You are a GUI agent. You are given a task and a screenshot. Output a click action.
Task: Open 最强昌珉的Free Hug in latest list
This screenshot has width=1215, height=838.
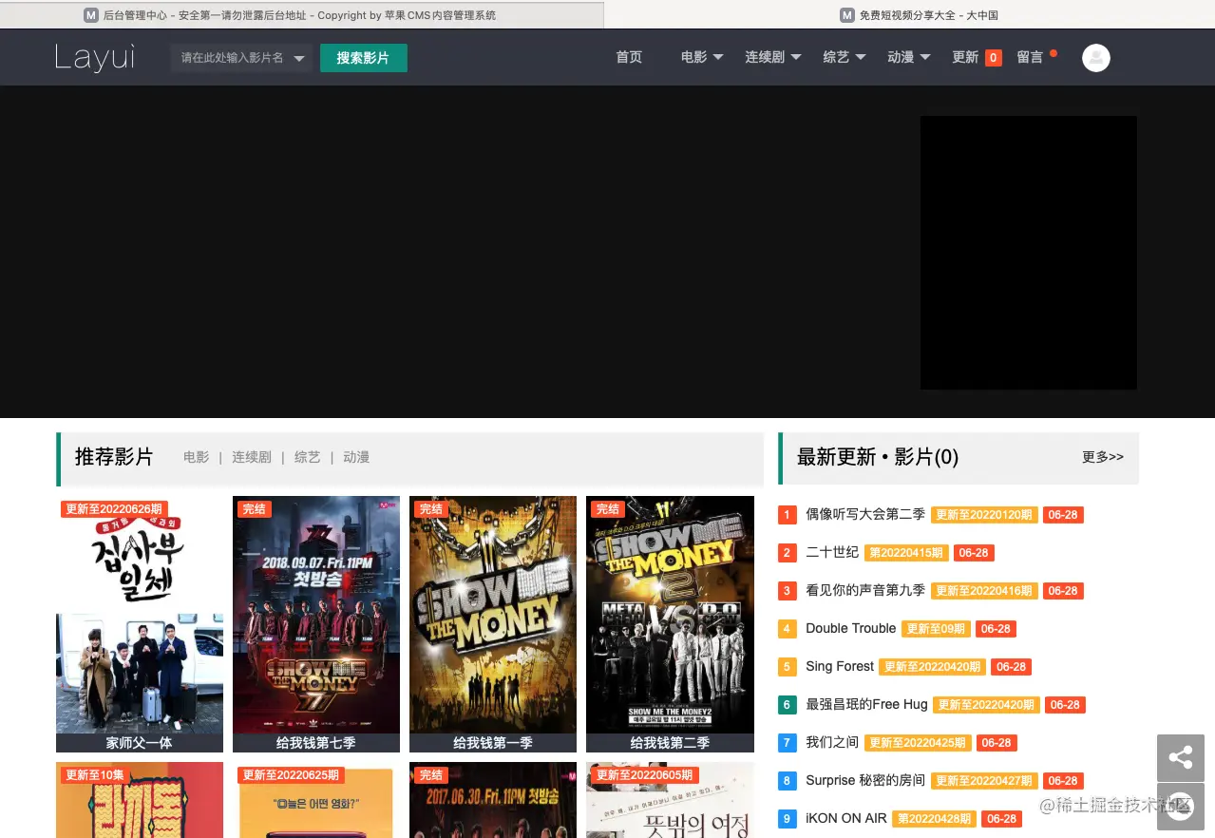tap(866, 704)
